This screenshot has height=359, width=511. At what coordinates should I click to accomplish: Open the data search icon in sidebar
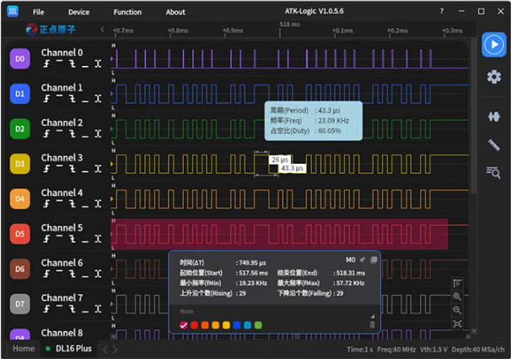[x=494, y=172]
